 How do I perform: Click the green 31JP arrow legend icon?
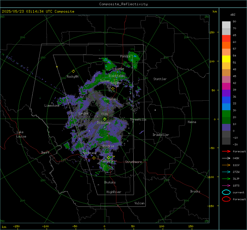coord(226,179)
